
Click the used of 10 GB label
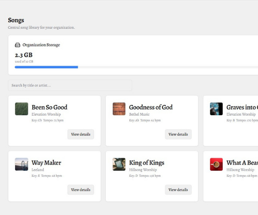click(x=24, y=61)
